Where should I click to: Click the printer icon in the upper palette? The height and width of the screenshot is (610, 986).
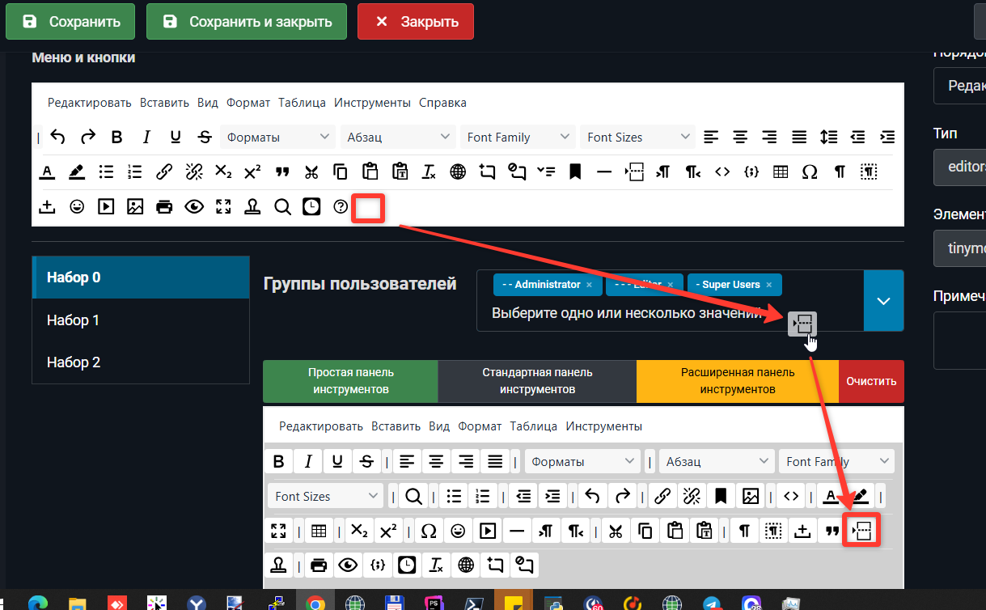pos(164,207)
